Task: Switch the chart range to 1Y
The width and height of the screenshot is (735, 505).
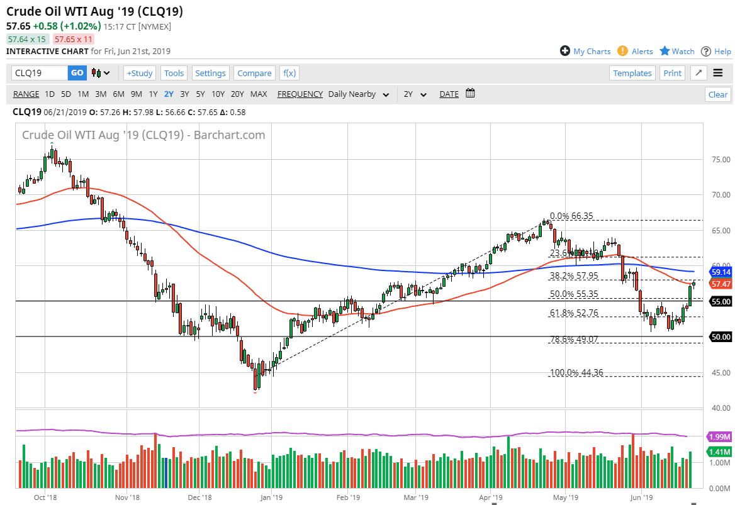Action: pos(152,94)
